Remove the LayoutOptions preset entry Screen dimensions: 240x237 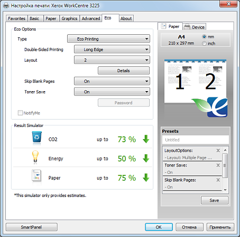[218, 151]
